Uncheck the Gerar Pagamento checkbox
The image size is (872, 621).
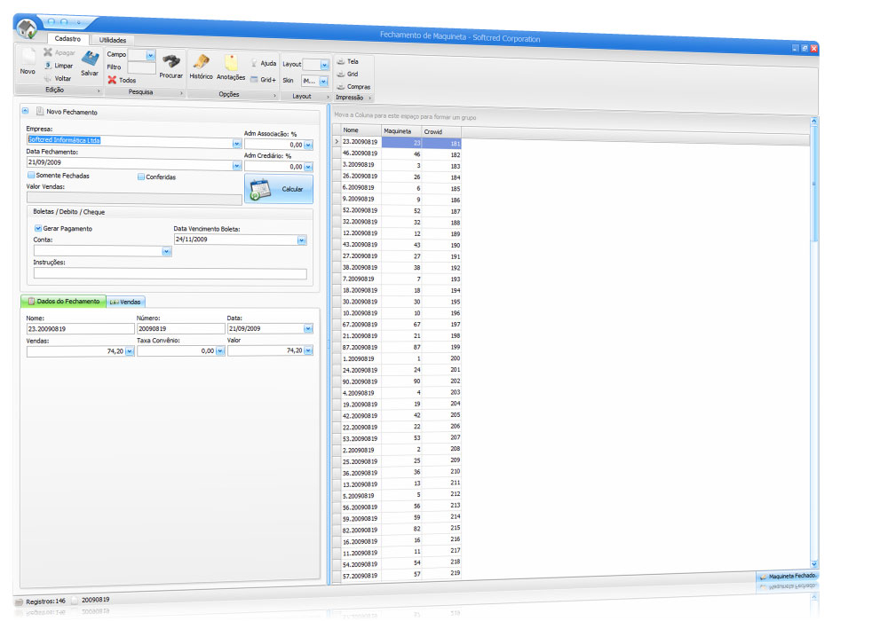tap(38, 228)
